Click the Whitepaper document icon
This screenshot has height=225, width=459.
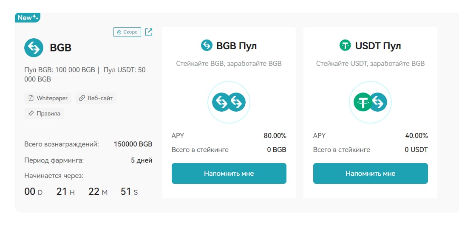pos(31,98)
